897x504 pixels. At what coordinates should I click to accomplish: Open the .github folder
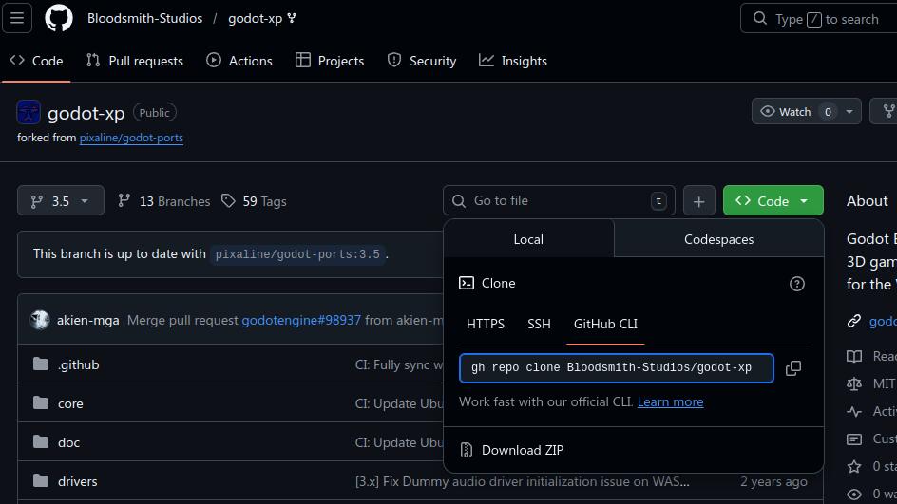click(78, 364)
